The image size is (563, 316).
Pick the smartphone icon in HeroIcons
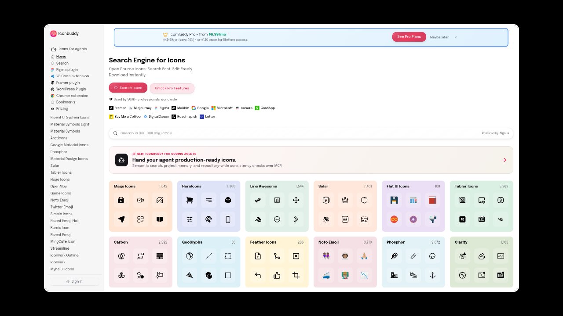[228, 219]
